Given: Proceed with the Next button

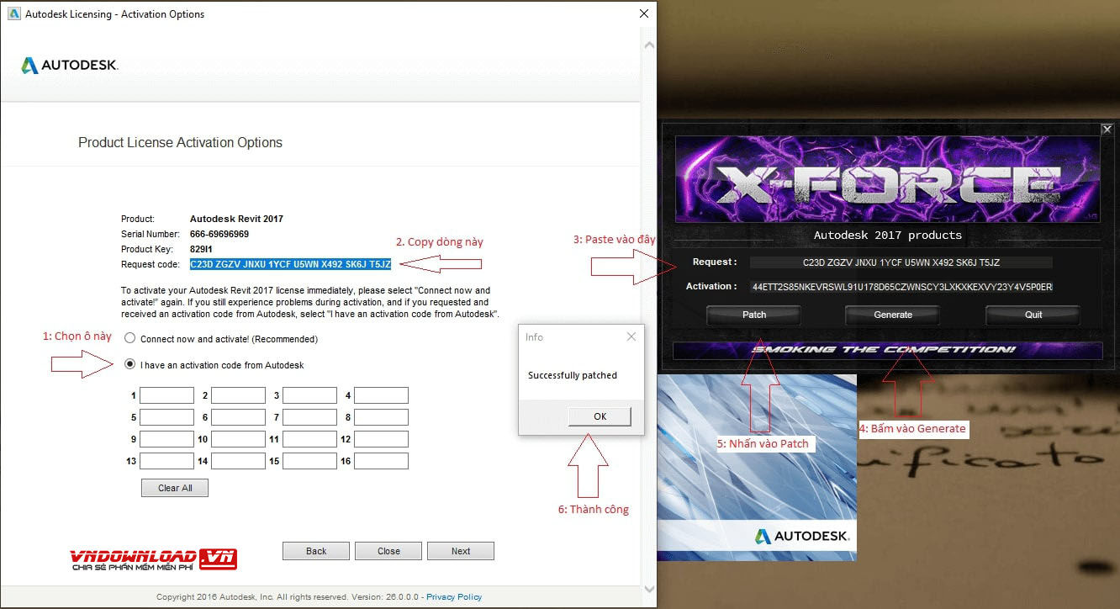Looking at the screenshot, I should click(x=461, y=551).
